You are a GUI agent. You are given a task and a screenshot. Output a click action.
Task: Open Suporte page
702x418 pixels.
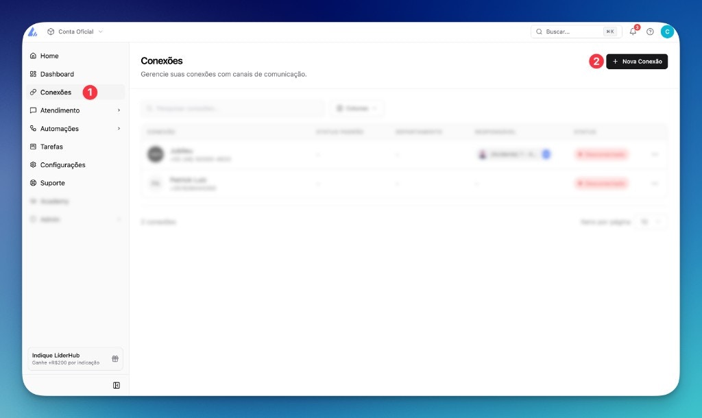click(75, 183)
